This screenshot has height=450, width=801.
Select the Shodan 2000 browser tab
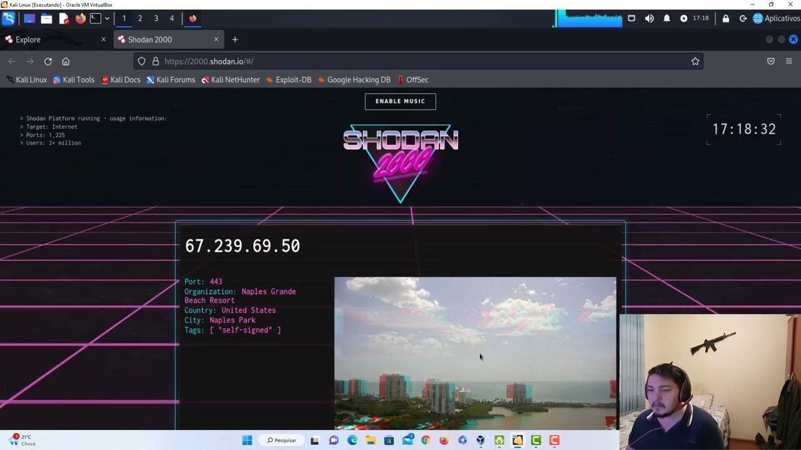click(x=163, y=39)
